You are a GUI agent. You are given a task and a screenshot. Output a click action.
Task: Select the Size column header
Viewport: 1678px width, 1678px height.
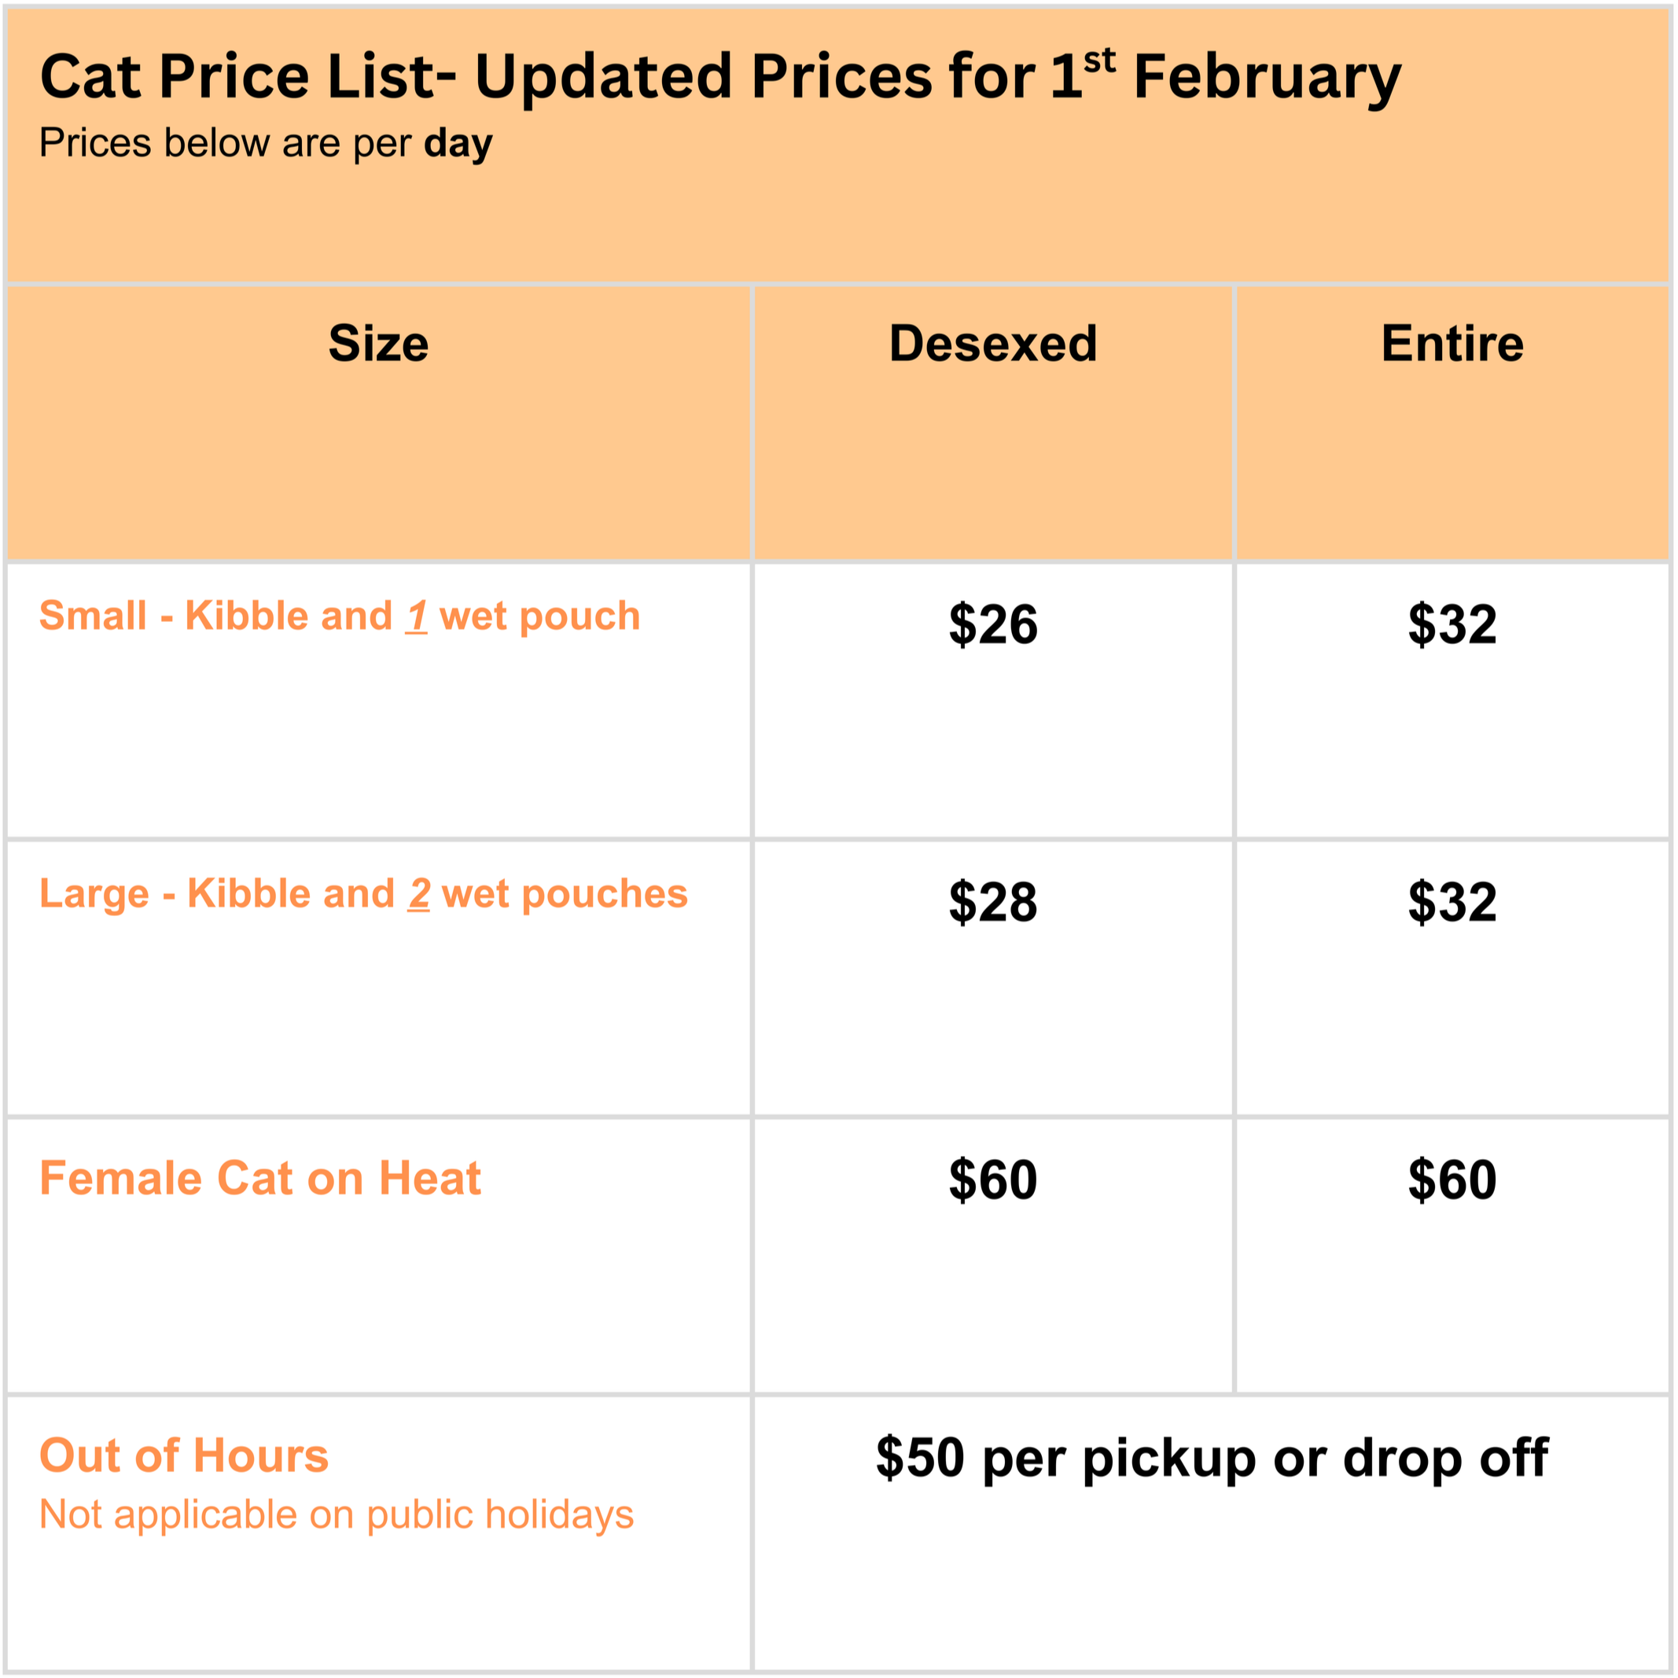pyautogui.click(x=377, y=343)
